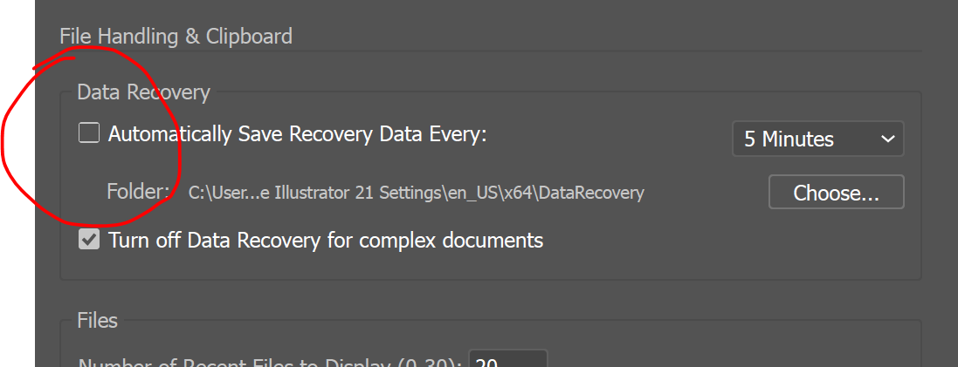Click the Data Recovery group title
Image resolution: width=958 pixels, height=367 pixels.
coord(143,92)
